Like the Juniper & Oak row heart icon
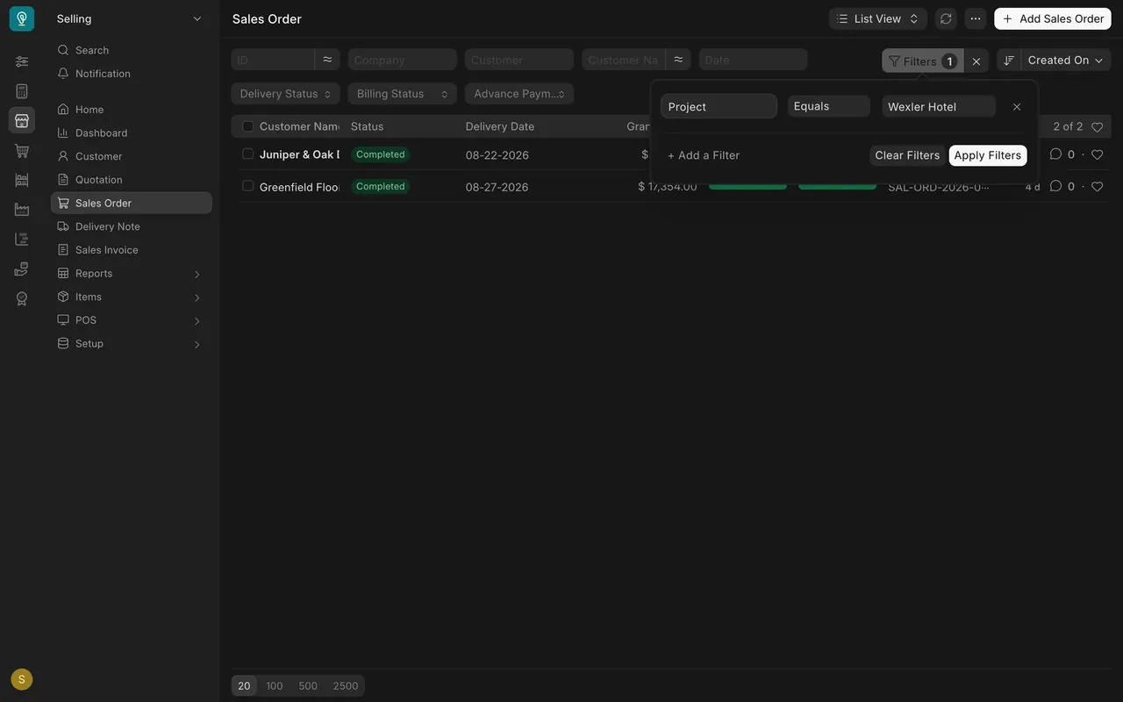Image resolution: width=1123 pixels, height=702 pixels. pyautogui.click(x=1097, y=154)
